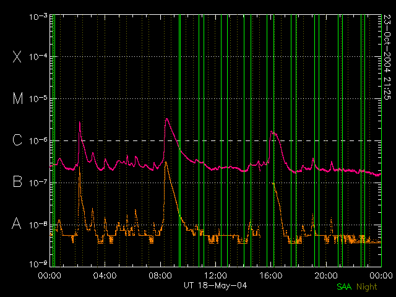Click the pink flare peak near 02:00
The image size is (396, 297).
point(80,123)
